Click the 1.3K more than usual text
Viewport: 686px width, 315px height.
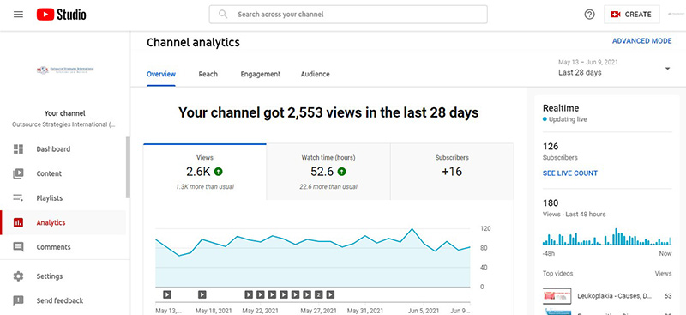click(205, 186)
